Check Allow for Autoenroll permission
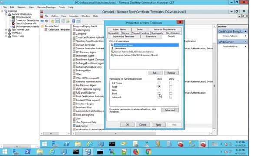Image resolution: width=278 pixels, height=156 pixels. [x=159, y=97]
